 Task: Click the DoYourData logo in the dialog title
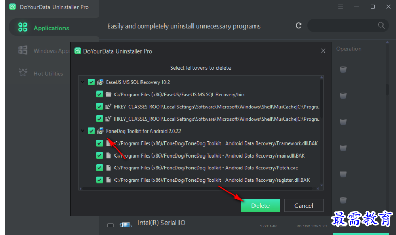(x=78, y=51)
